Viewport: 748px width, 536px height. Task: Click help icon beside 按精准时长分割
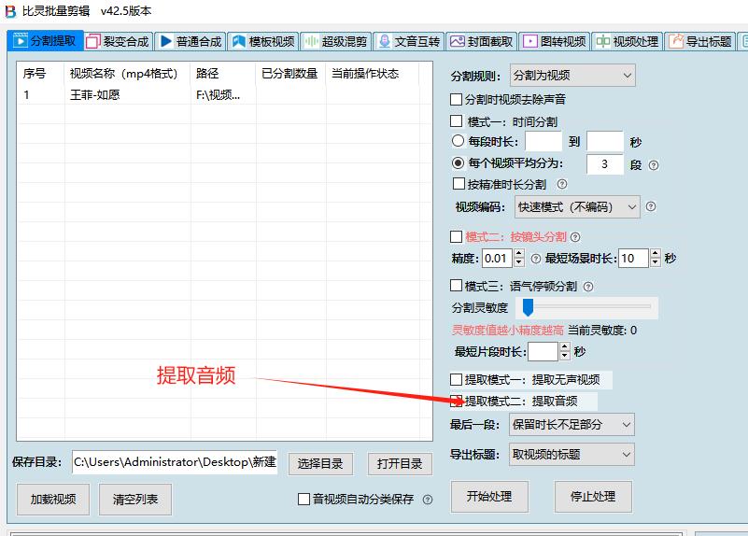point(562,184)
